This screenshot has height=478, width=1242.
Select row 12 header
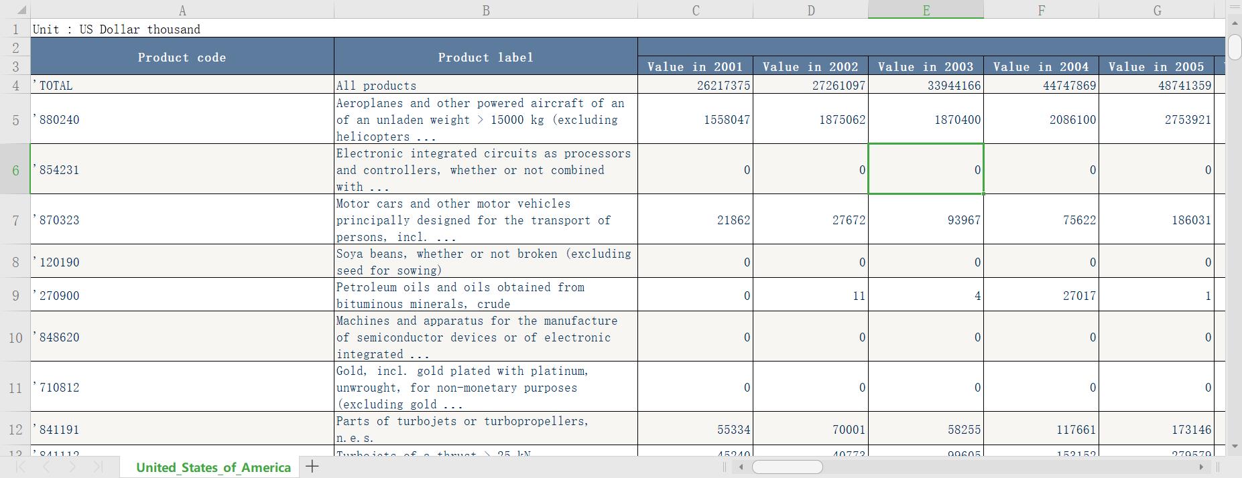click(x=15, y=429)
